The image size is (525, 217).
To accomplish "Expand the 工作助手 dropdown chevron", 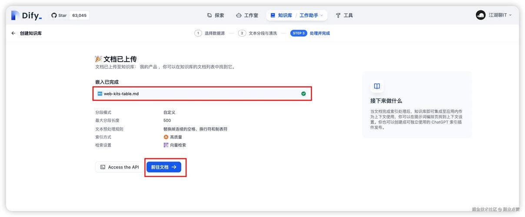I will pos(322,15).
